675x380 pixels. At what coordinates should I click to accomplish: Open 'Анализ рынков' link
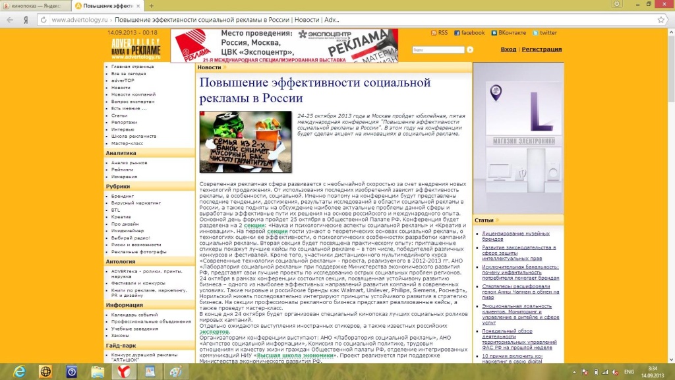(129, 163)
